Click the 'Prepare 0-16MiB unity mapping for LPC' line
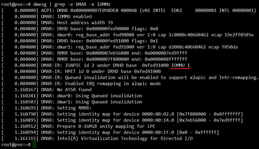259x149 pixels. (x=98, y=126)
